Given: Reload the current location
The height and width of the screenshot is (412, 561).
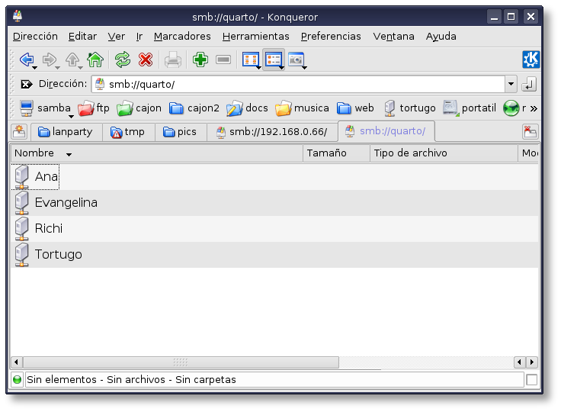Looking at the screenshot, I should [122, 60].
